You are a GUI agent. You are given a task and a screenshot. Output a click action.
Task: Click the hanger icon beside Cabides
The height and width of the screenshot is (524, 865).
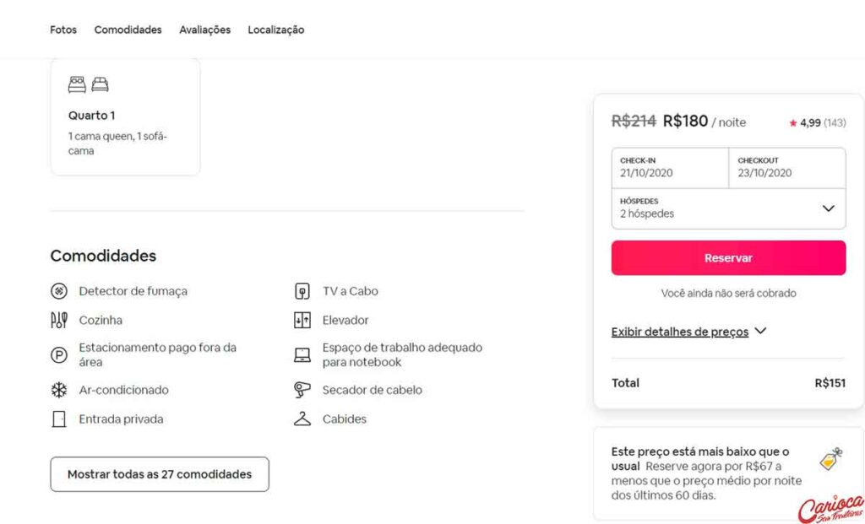pos(302,419)
